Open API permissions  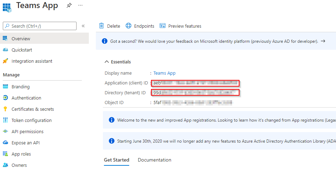pos(27,132)
